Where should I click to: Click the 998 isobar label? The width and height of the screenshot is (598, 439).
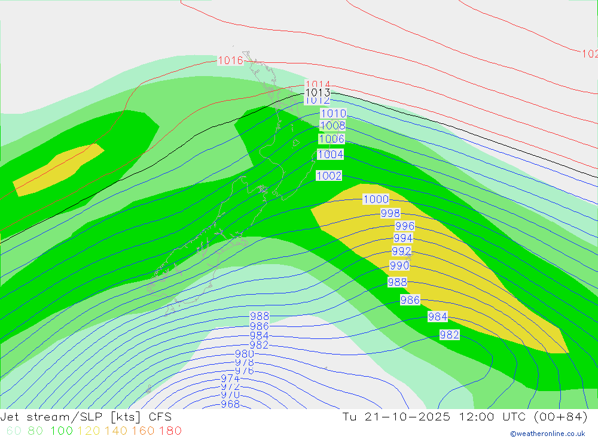pos(390,213)
